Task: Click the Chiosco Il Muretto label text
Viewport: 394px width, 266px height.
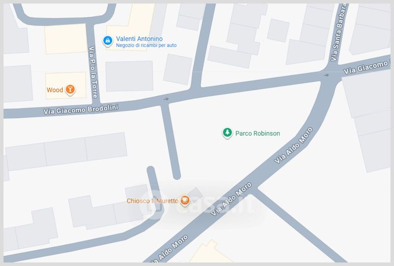Action: [151, 201]
